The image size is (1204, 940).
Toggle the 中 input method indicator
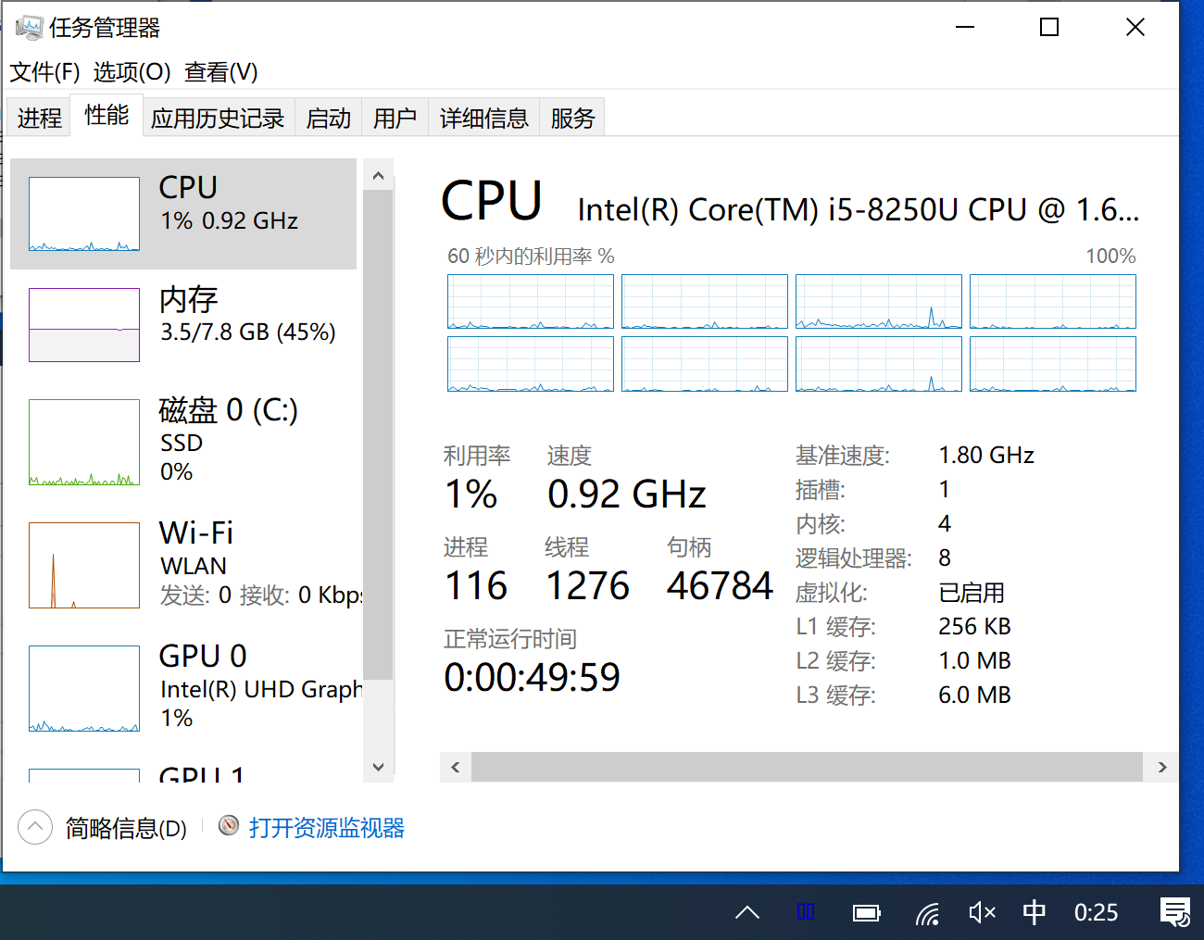click(x=1034, y=913)
